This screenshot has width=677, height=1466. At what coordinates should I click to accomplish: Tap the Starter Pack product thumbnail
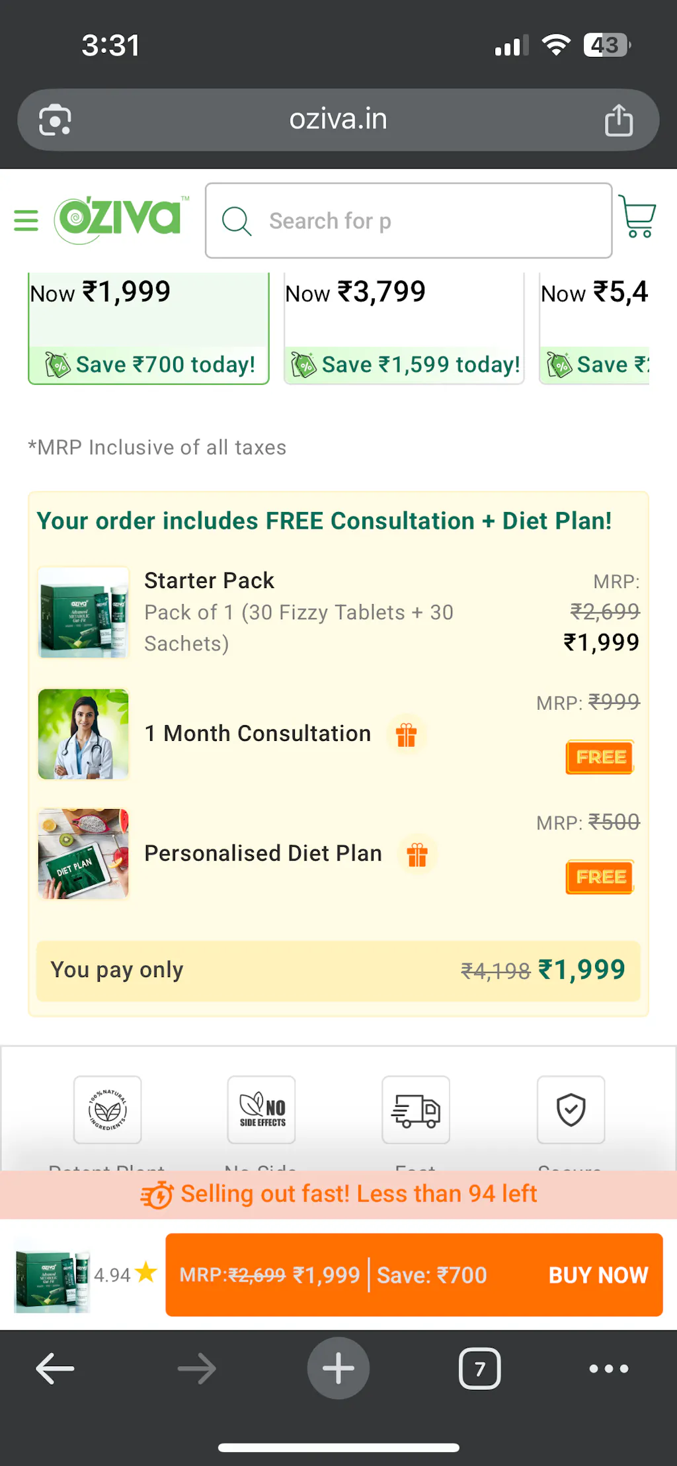click(x=83, y=613)
